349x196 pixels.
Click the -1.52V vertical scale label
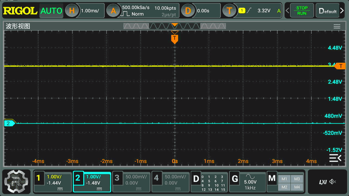pyautogui.click(x=334, y=150)
